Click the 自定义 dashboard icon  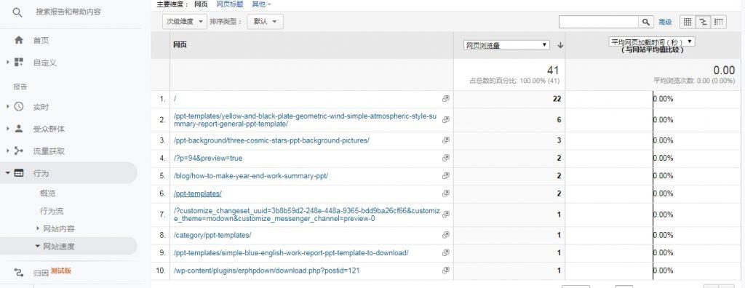pyautogui.click(x=19, y=63)
